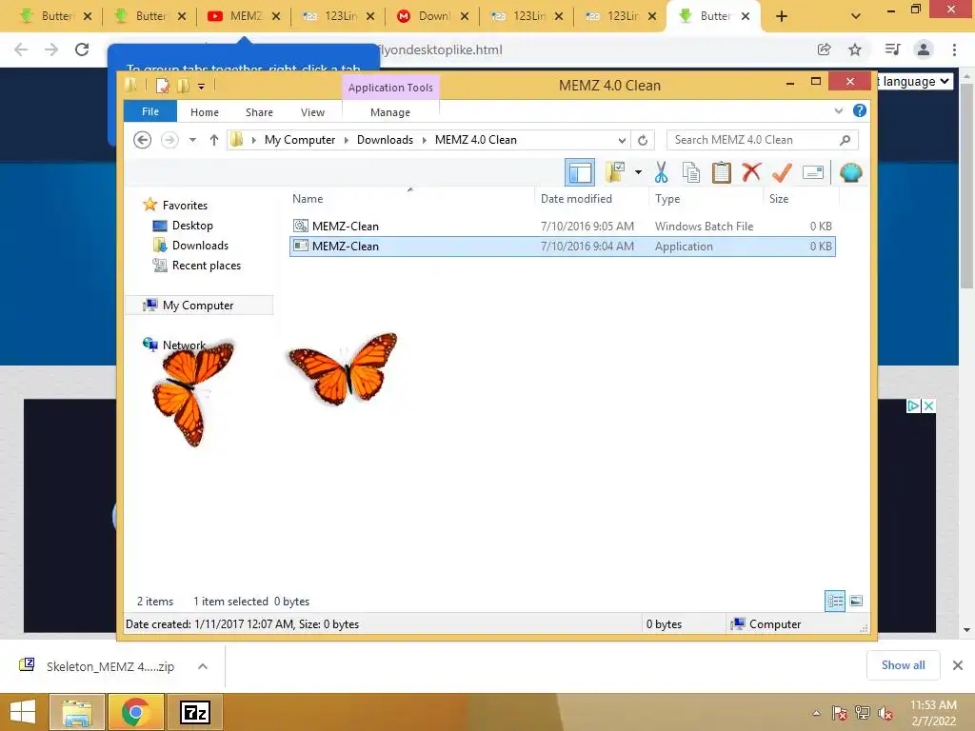Viewport: 975px width, 731px height.
Task: Sort by the Size column header
Action: point(801,198)
